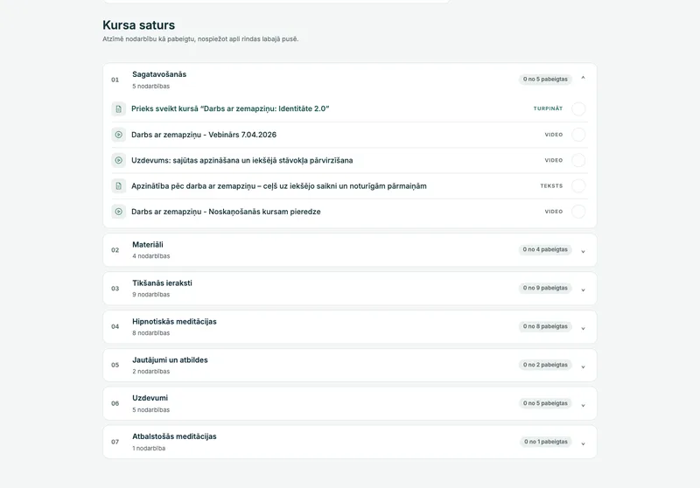The height and width of the screenshot is (488, 700).
Task: Expand the Hipnotiskās meditācijas section chevron
Action: pyautogui.click(x=583, y=328)
